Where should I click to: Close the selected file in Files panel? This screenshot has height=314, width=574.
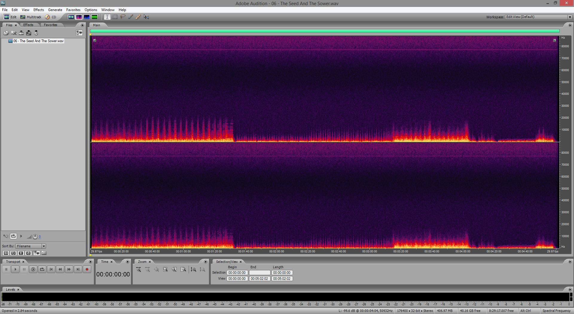point(14,33)
